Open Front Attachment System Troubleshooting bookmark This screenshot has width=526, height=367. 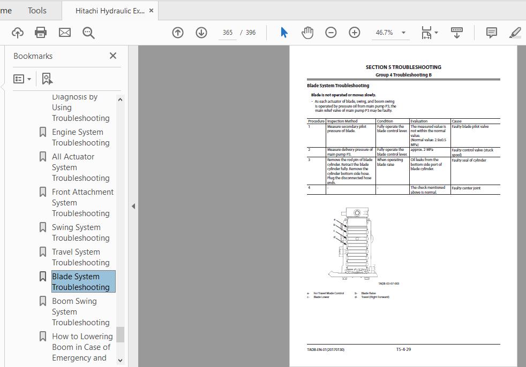[x=83, y=202]
